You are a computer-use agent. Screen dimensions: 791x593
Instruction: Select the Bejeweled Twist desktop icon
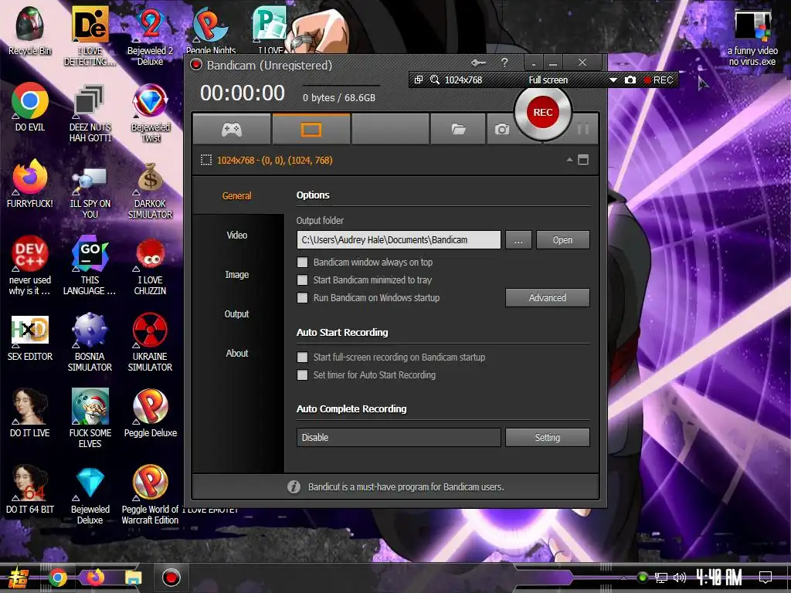[150, 112]
